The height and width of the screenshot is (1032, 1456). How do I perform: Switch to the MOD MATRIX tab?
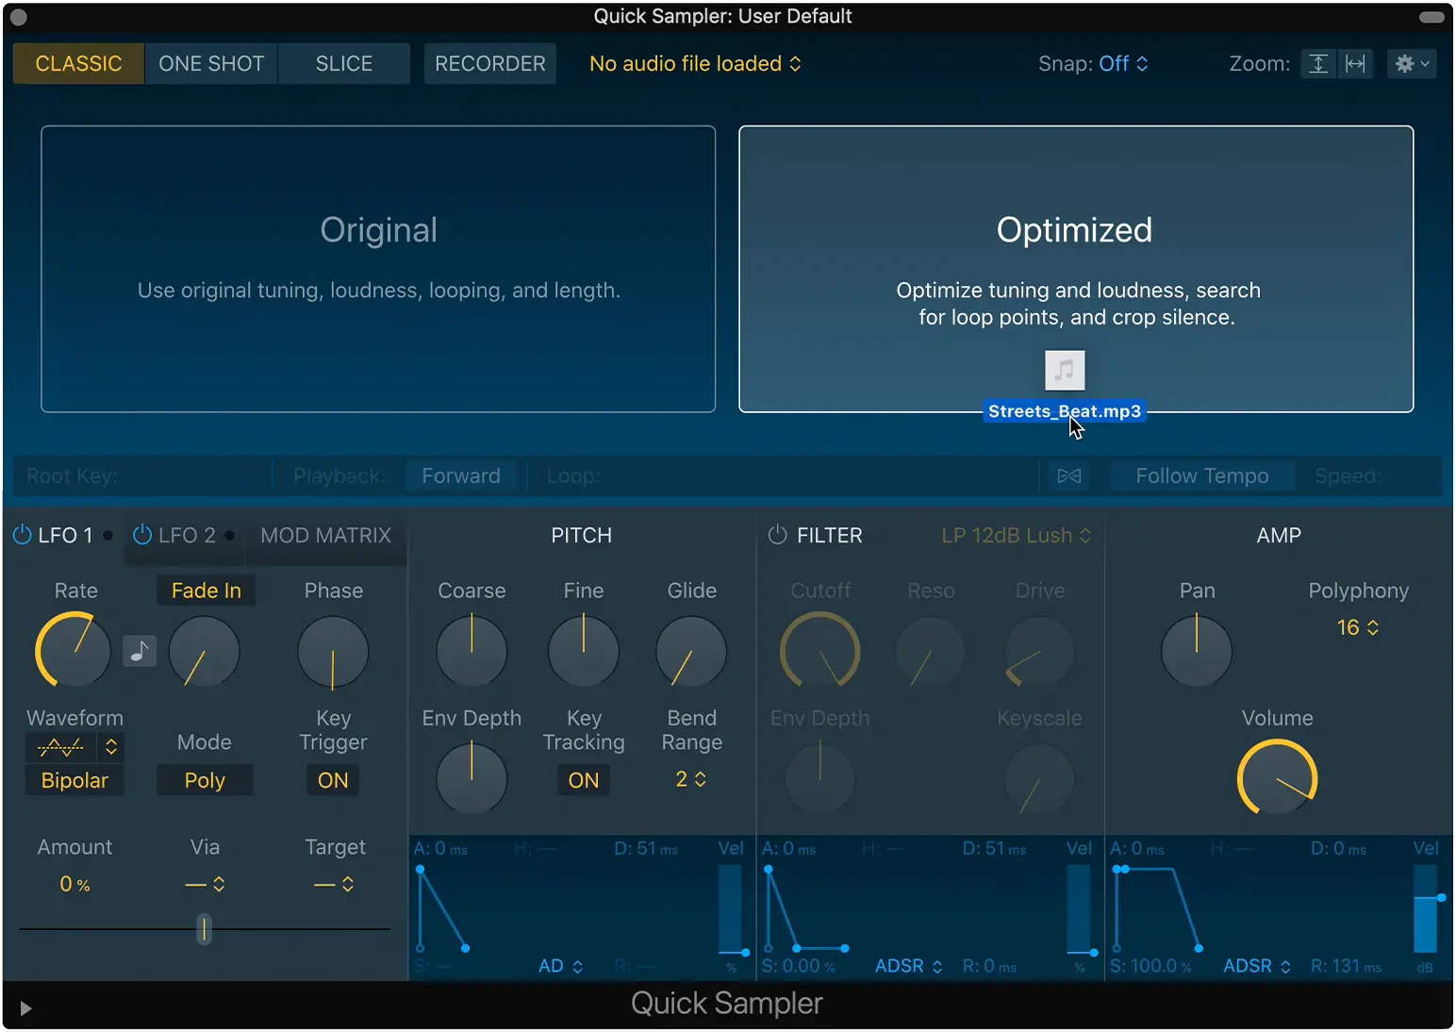pyautogui.click(x=325, y=536)
